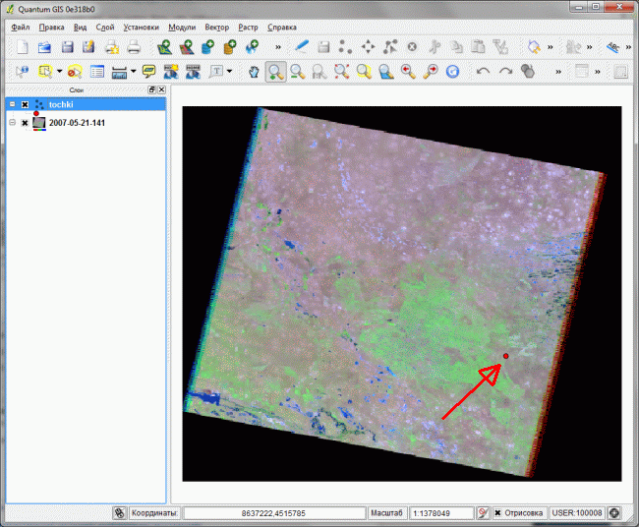Create a new project with the blank page icon
Screen dimensions: 639x527
[23, 47]
